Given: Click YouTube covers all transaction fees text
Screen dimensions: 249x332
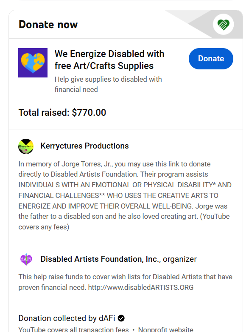Looking at the screenshot, I should 73,329.
